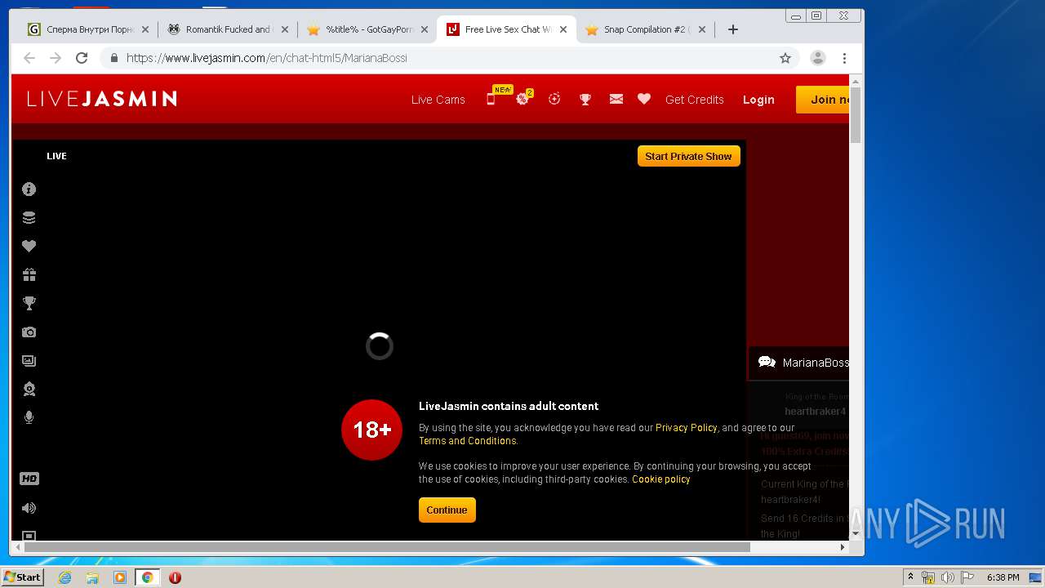Open the picture gallery icon in sidebar
Image resolution: width=1045 pixels, height=588 pixels.
29,360
